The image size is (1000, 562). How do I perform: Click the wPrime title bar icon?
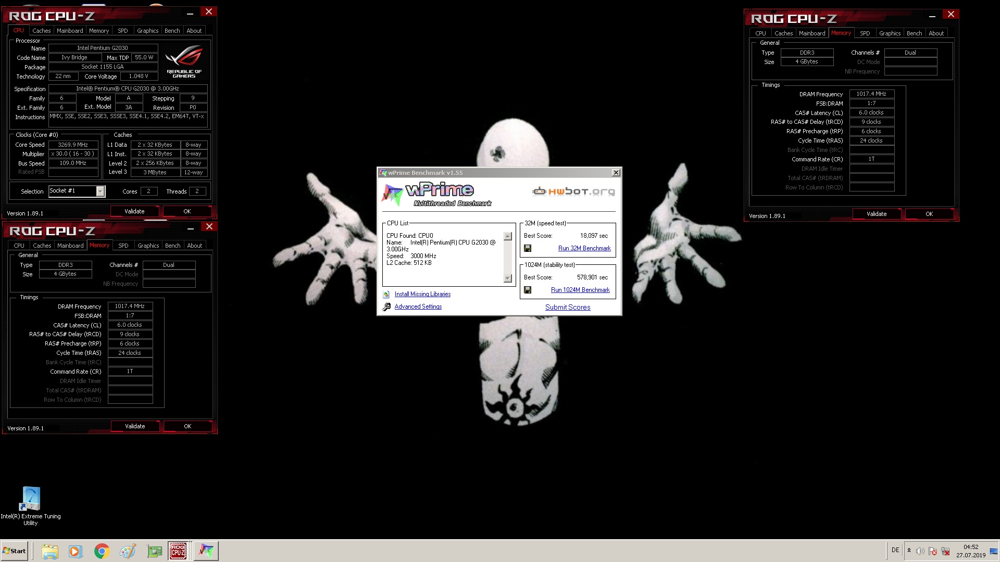pyautogui.click(x=383, y=173)
